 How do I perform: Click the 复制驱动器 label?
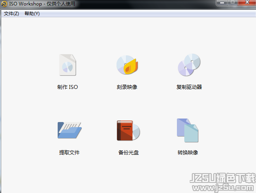coord(189,87)
